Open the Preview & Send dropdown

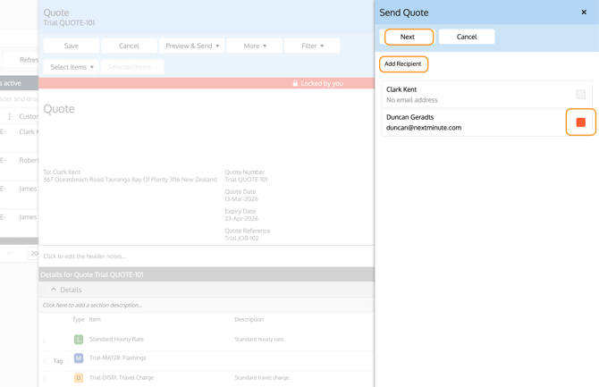[x=192, y=46]
